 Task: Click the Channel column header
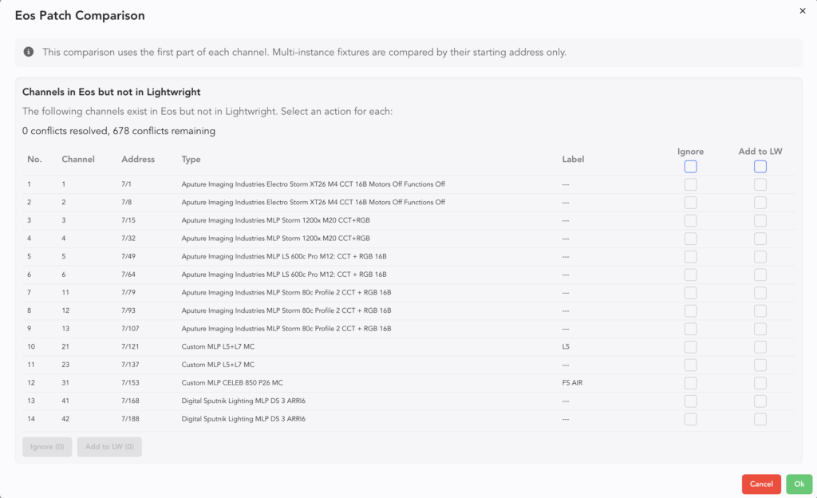[x=78, y=159]
